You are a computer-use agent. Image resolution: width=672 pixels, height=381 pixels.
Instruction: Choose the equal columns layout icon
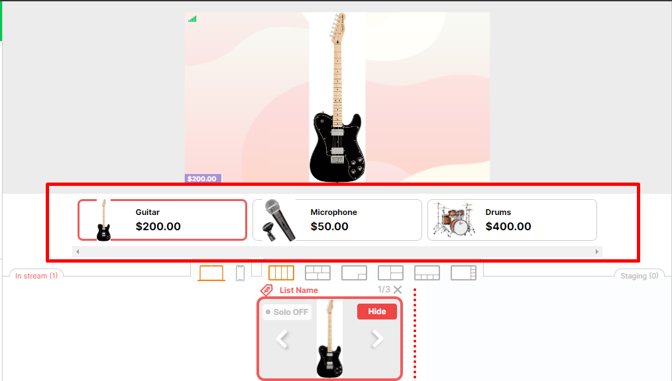tap(281, 273)
